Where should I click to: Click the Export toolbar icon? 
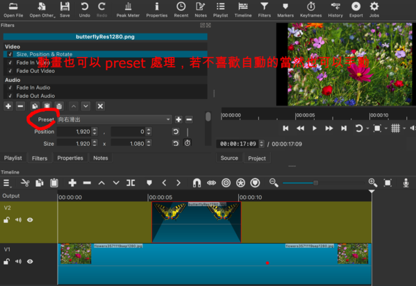click(356, 10)
